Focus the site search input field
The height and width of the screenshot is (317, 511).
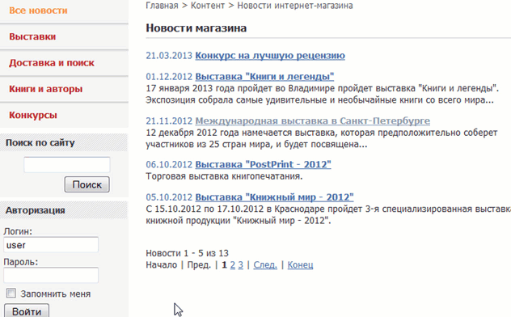[x=67, y=165]
